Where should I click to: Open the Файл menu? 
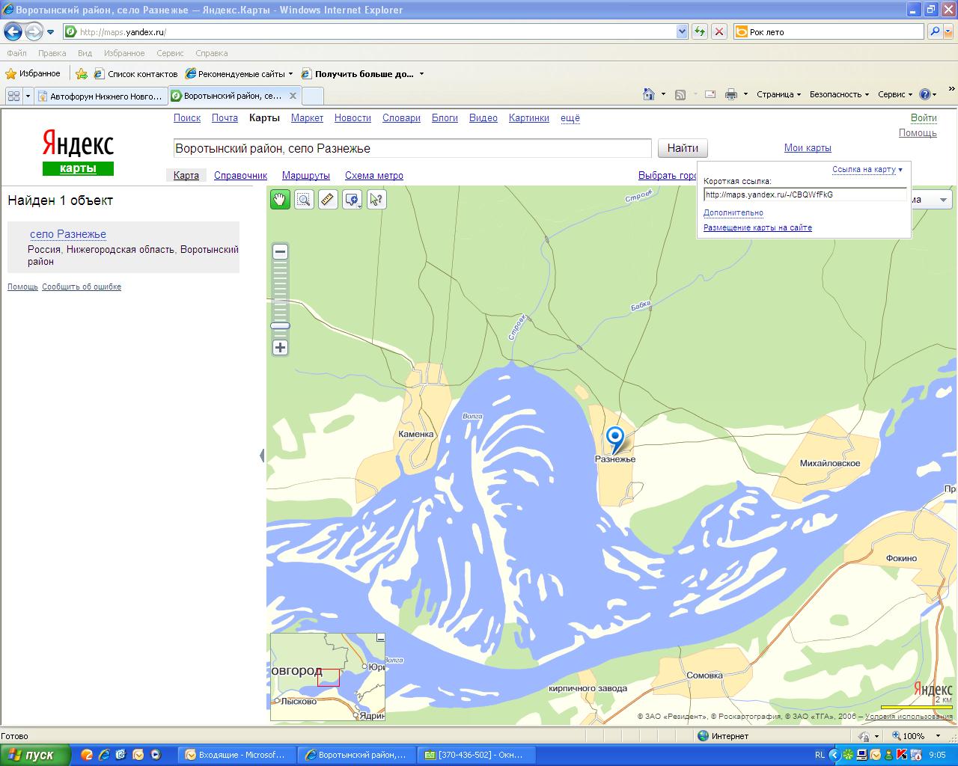(x=16, y=53)
